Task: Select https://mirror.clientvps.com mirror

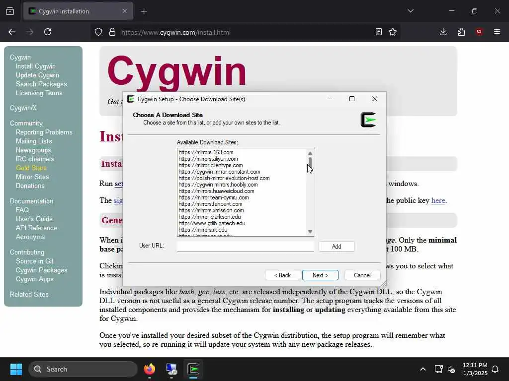Action: 211,165
